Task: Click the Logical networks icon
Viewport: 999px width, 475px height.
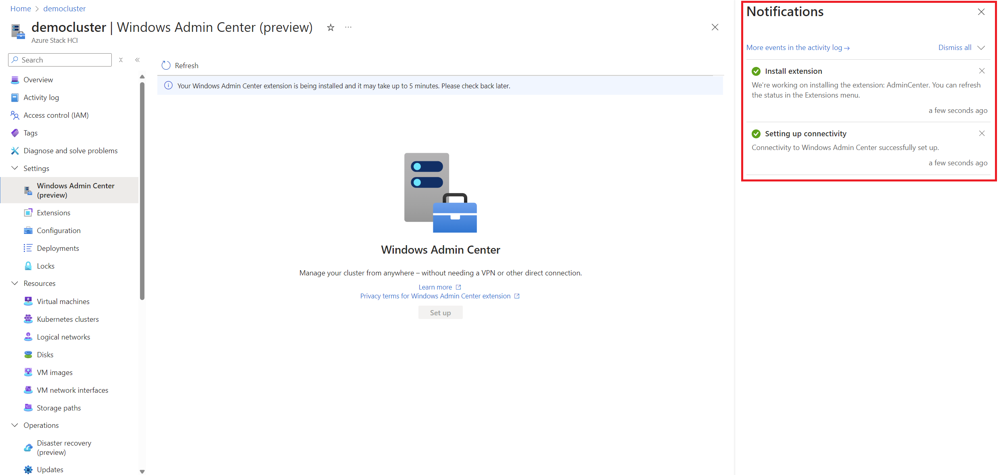Action: coord(28,337)
